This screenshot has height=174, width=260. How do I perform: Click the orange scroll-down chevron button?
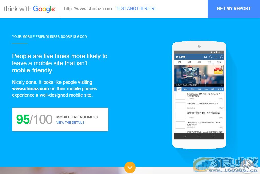point(130,167)
